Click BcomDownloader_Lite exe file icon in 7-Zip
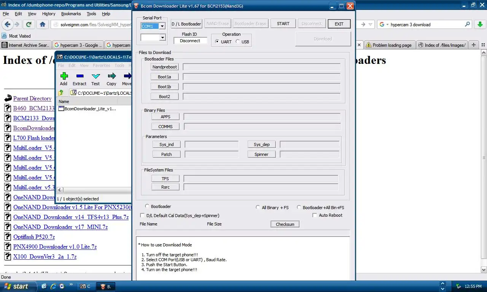Viewport: 487px width, 292px height. click(61, 109)
